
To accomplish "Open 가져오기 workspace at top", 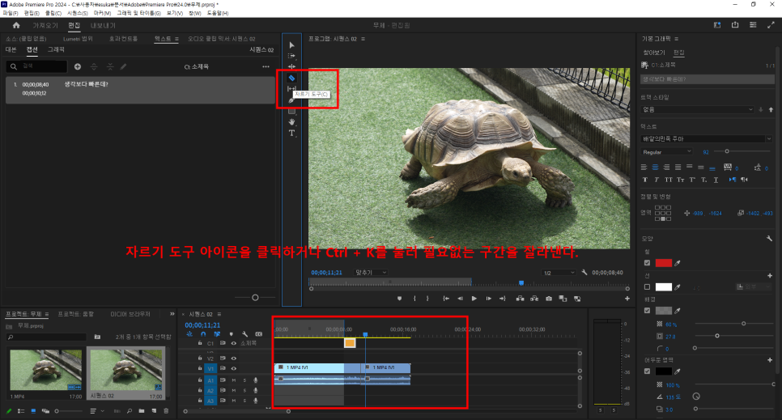I will [45, 25].
